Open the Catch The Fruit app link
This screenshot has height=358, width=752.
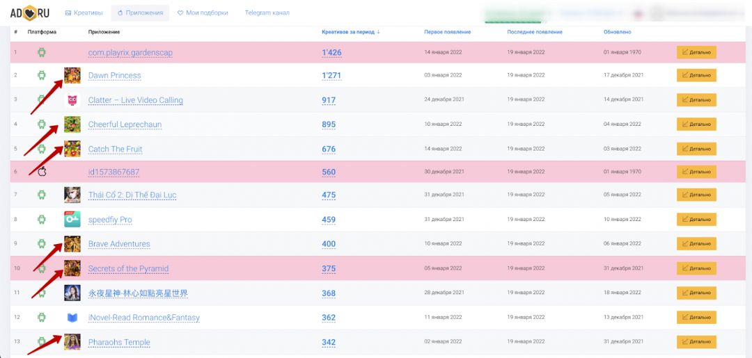point(115,149)
